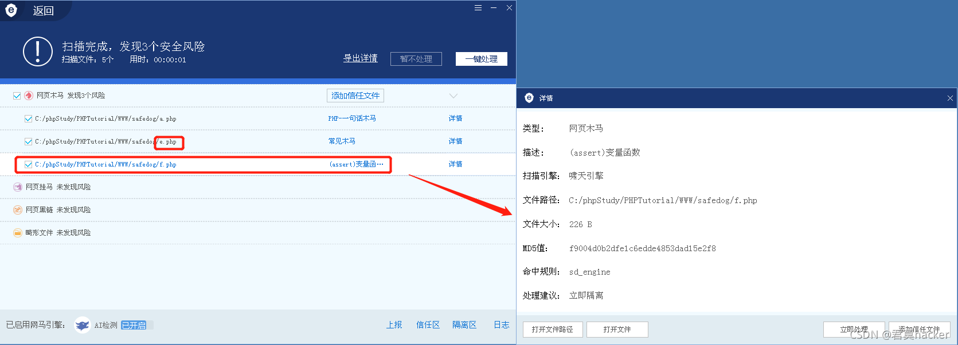This screenshot has height=345, width=958.
Task: Click the 添加信任文件 button in results
Action: pos(355,96)
